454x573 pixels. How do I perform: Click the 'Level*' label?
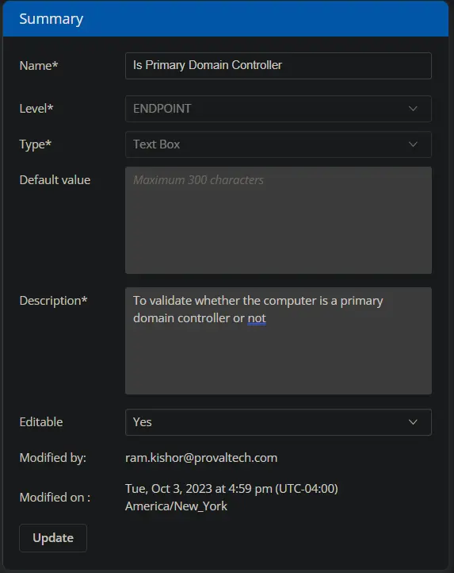point(36,109)
